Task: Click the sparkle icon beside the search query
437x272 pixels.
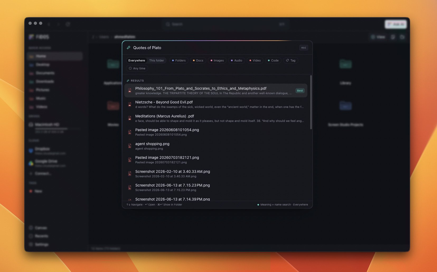Action: tap(129, 48)
